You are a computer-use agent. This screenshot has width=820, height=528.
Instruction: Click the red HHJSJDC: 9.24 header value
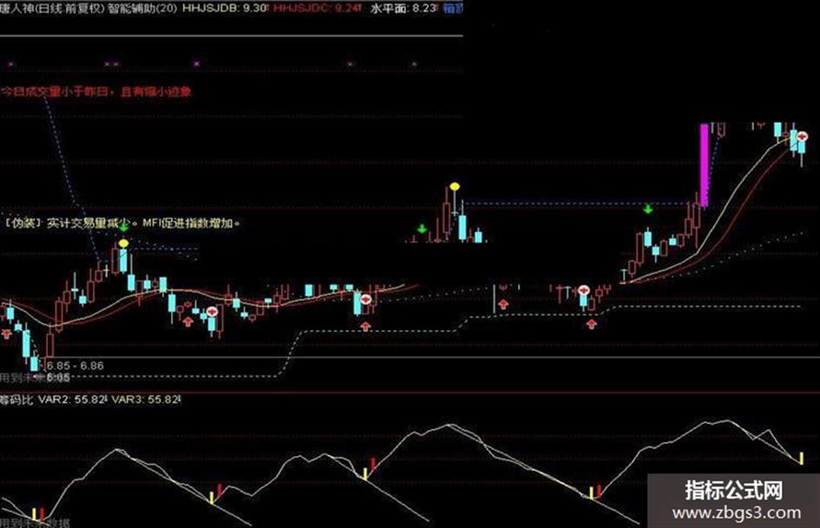pyautogui.click(x=317, y=7)
